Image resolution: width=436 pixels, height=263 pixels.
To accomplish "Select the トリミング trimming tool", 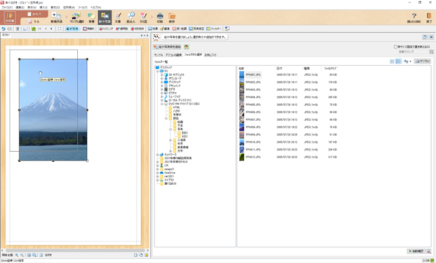I will (x=105, y=29).
